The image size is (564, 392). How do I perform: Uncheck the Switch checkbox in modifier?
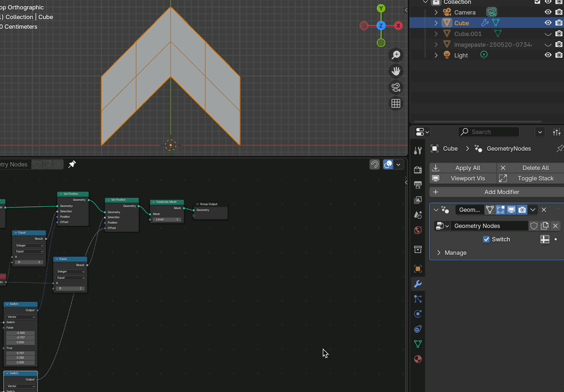(486, 239)
